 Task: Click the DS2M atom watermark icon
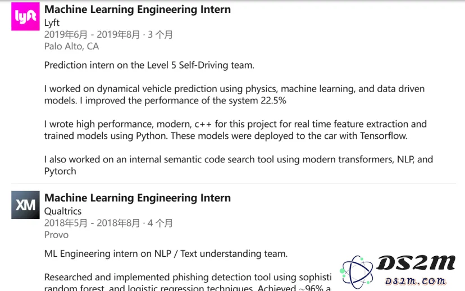tap(356, 272)
